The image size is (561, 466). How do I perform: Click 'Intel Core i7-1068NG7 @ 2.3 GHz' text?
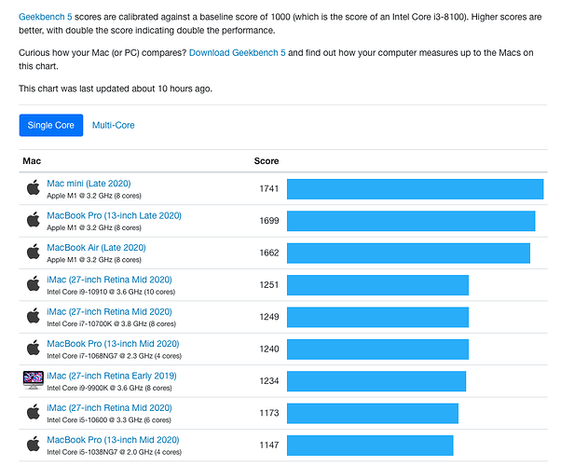coord(100,356)
